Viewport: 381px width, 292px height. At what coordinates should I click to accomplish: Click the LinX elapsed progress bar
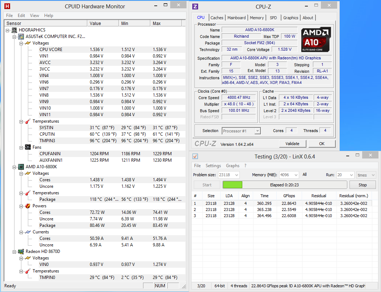point(285,185)
